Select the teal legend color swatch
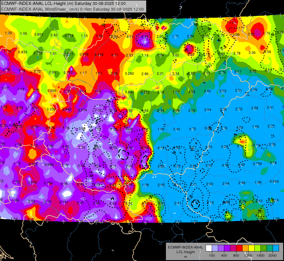 tap(270, 248)
